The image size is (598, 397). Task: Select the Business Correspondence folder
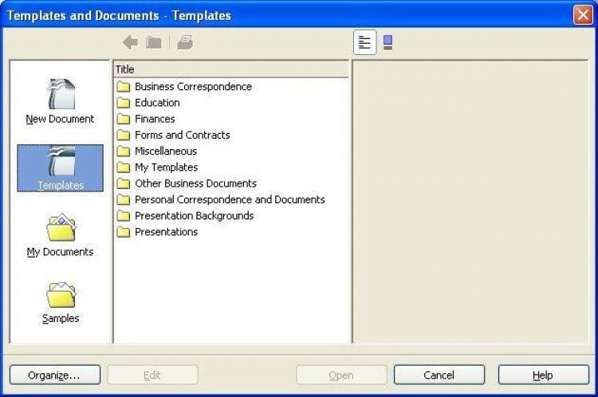[x=193, y=87]
